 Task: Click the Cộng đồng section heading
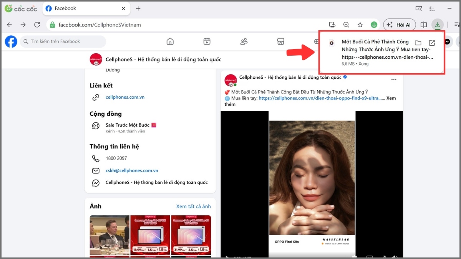click(x=106, y=114)
